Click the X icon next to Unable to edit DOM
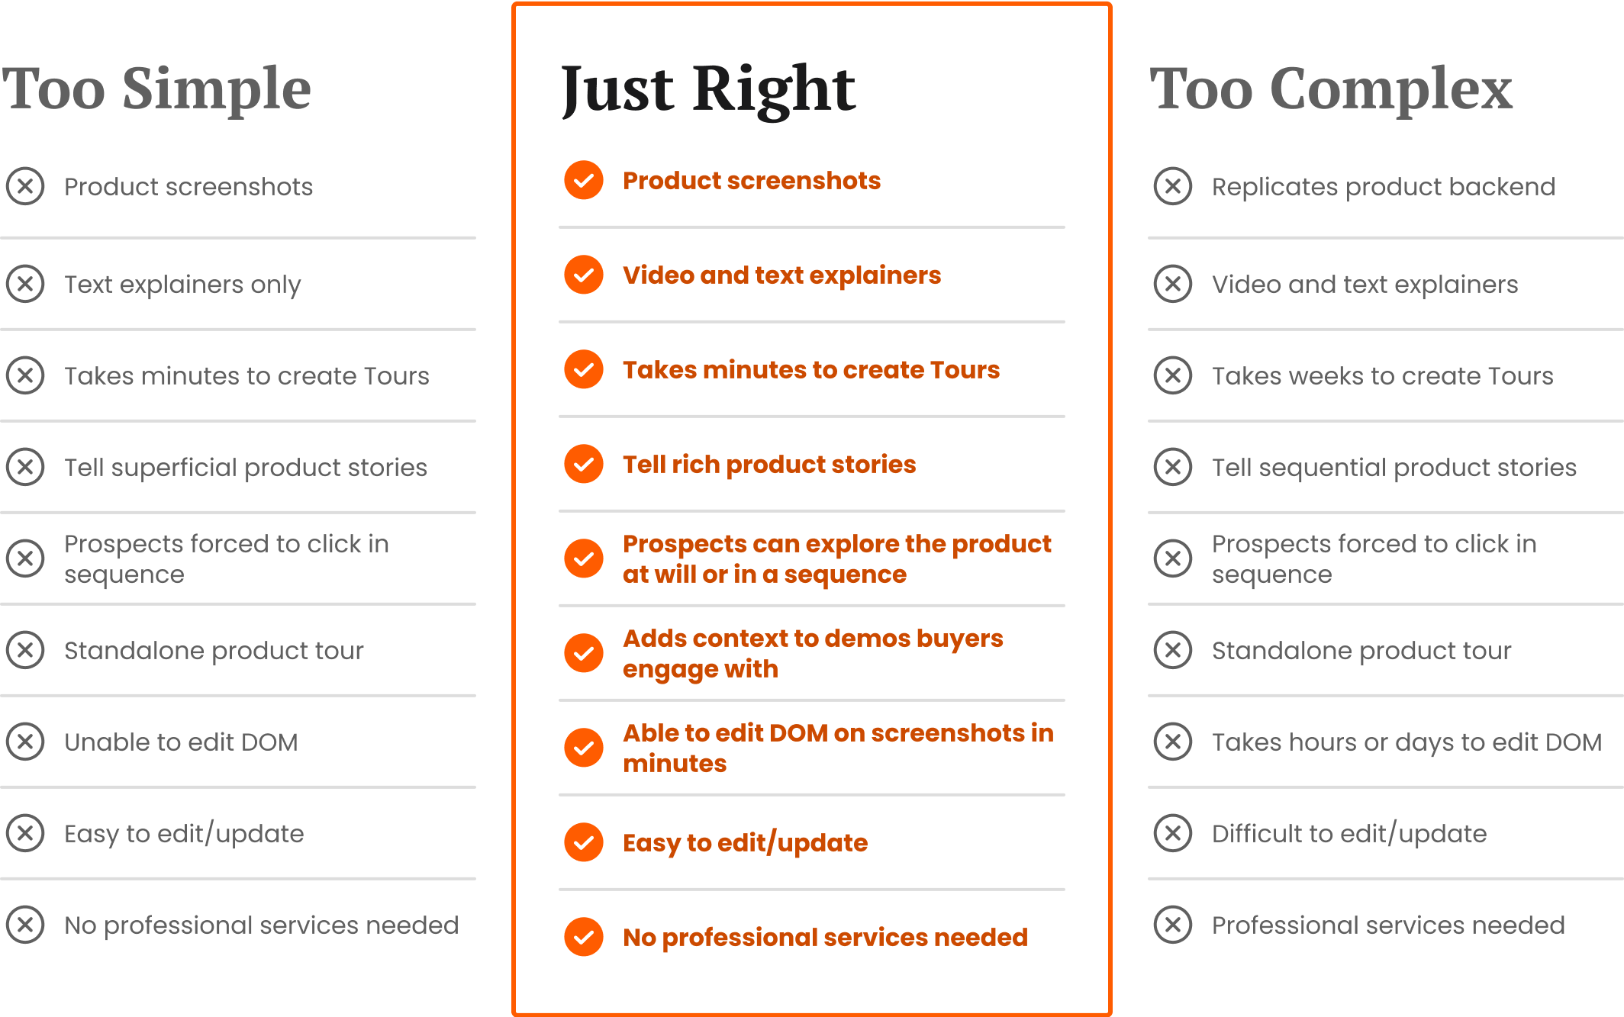Image resolution: width=1624 pixels, height=1017 pixels. pos(25,742)
